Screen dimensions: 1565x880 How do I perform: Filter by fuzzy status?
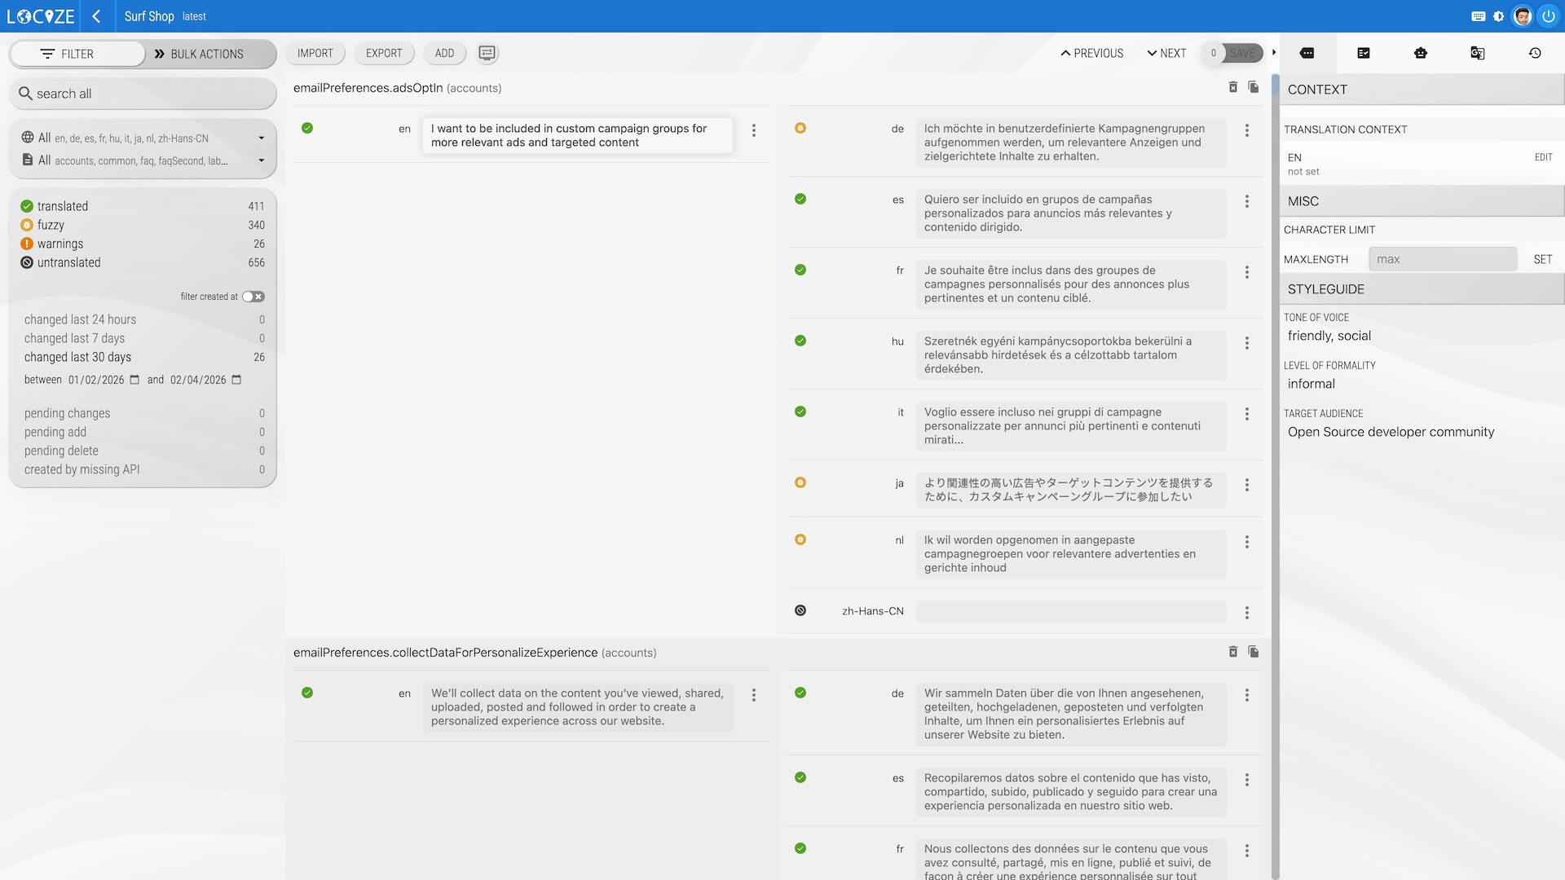51,225
